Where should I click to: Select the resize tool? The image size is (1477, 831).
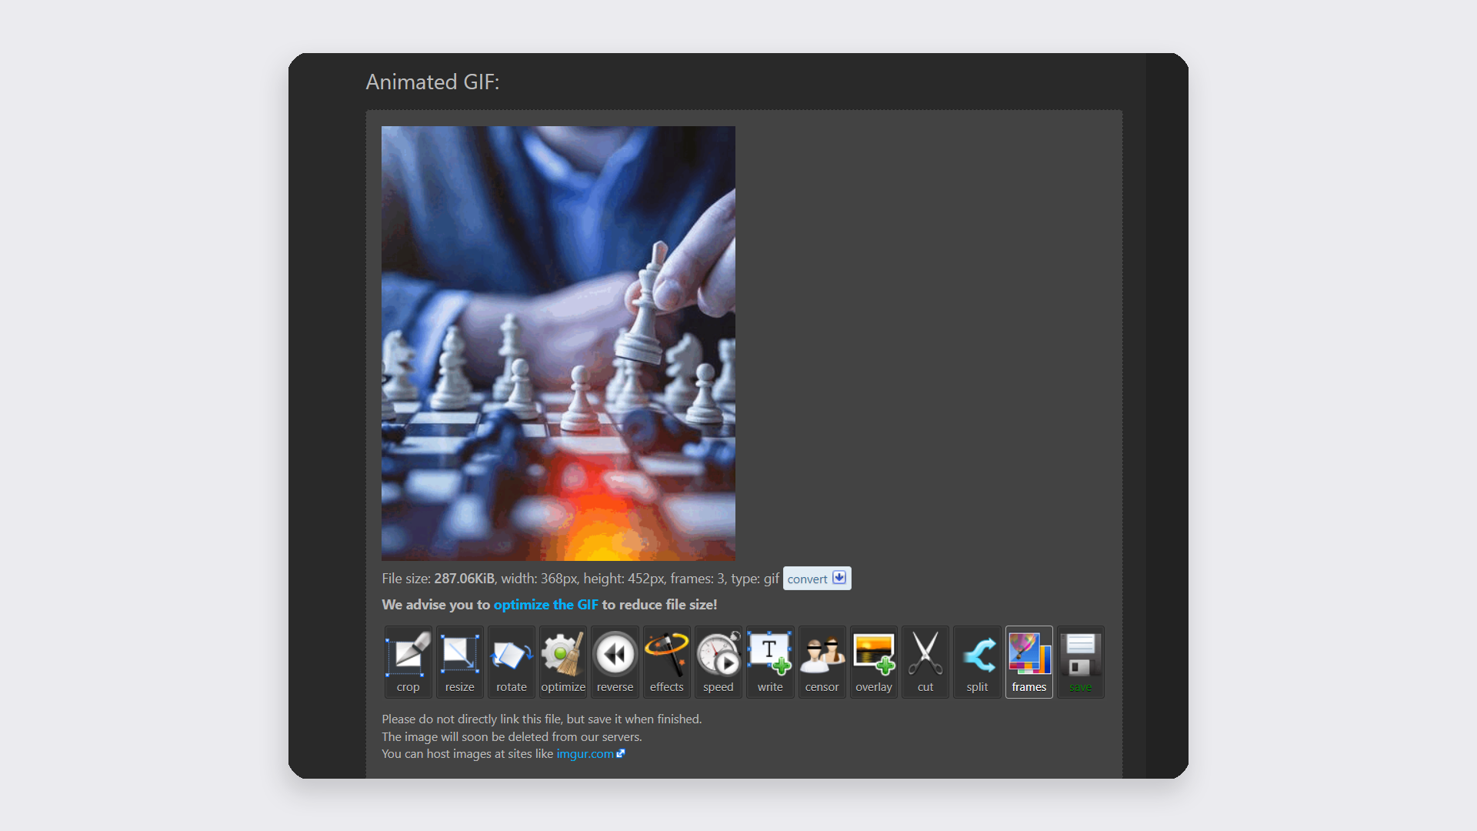(459, 660)
